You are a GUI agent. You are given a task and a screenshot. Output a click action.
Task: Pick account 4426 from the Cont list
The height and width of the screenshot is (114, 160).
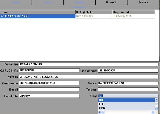126,108
